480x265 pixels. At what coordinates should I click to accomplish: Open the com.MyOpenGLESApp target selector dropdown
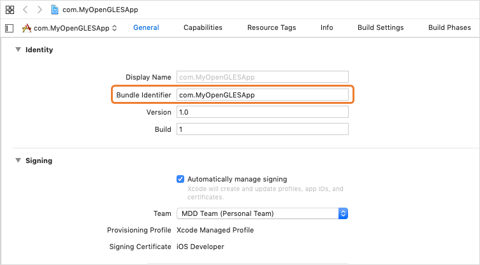tap(74, 28)
